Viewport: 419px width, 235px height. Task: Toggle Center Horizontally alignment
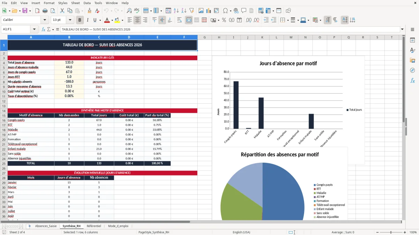pos(137,20)
